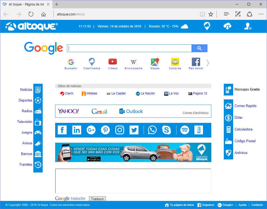Expand shortcuts with the right chevron arrow
Screen dimensions: 267x209
[208, 63]
